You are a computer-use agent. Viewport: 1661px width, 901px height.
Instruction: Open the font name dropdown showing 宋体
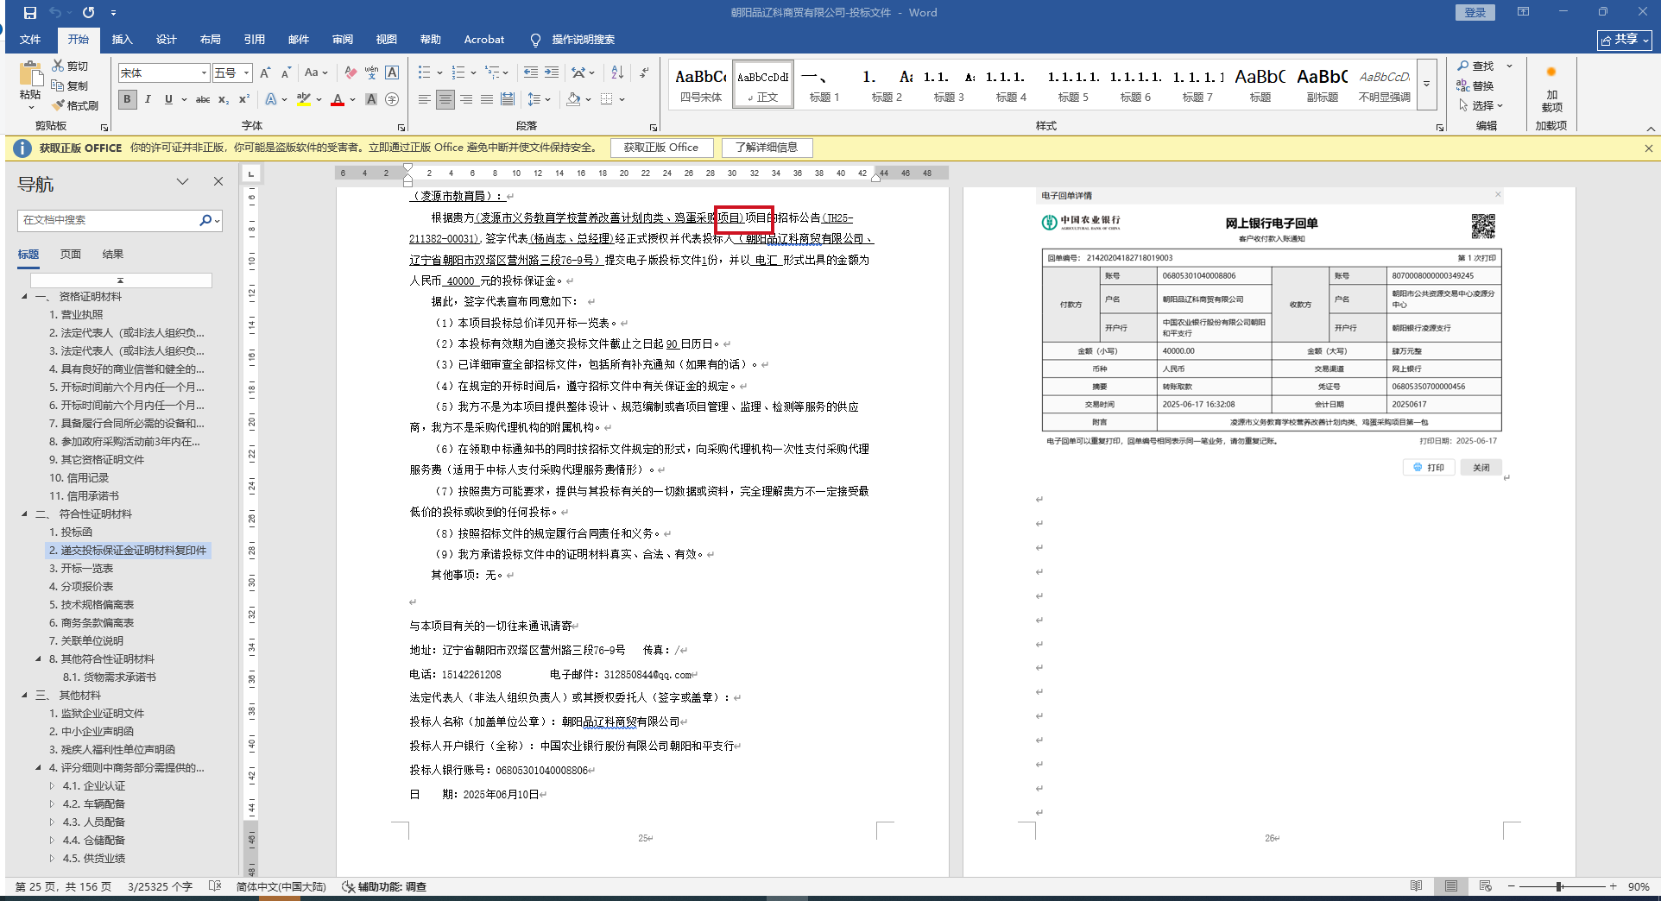(x=205, y=73)
